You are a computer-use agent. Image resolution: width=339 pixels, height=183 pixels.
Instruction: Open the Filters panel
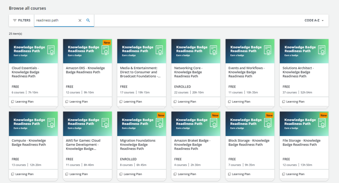tap(22, 20)
